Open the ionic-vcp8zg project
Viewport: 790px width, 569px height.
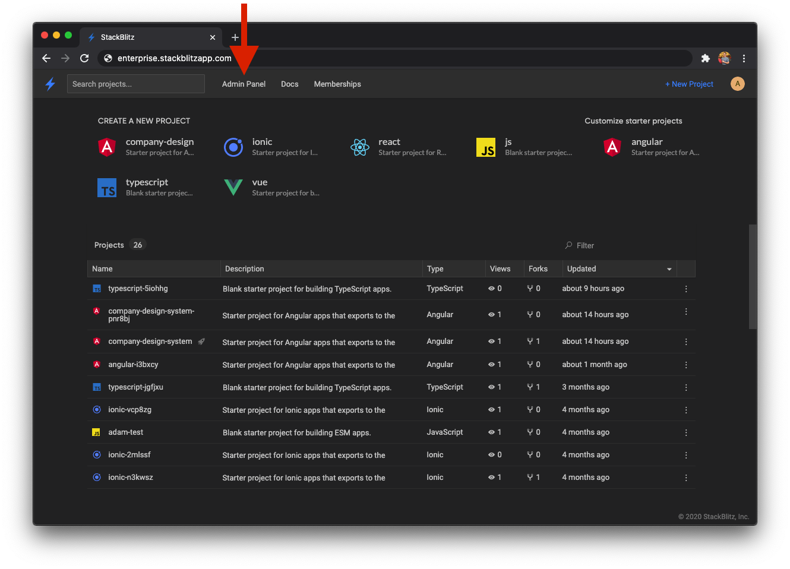[129, 410]
